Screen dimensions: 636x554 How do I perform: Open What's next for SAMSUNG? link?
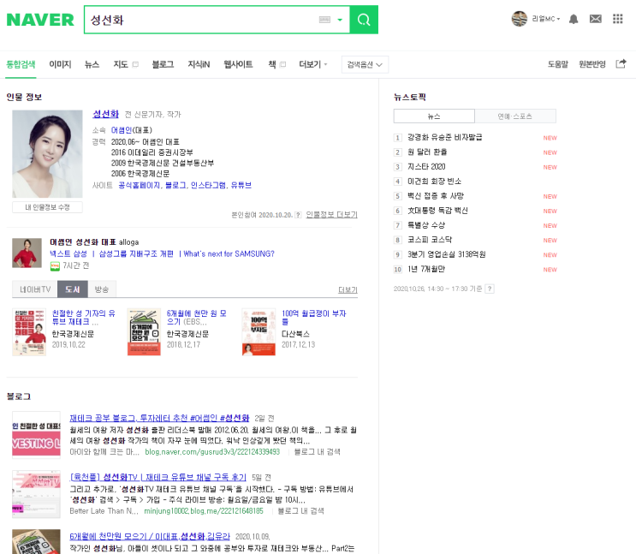(x=229, y=253)
